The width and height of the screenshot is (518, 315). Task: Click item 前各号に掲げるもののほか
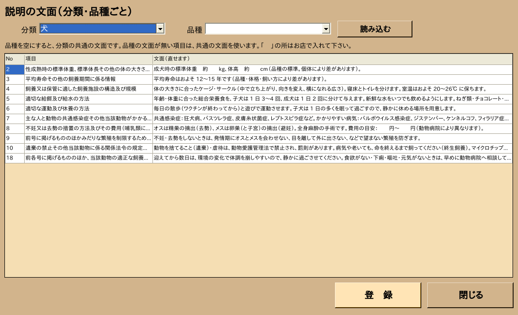pos(88,158)
